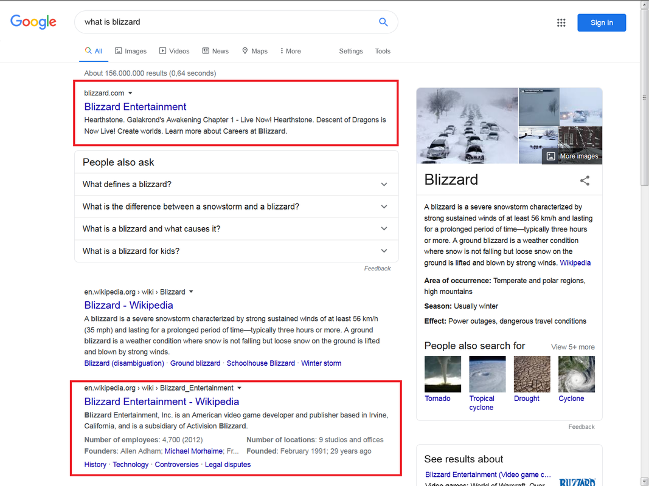Open Settings in the search toolbar
Viewport: 649px width, 486px height.
pyautogui.click(x=351, y=51)
